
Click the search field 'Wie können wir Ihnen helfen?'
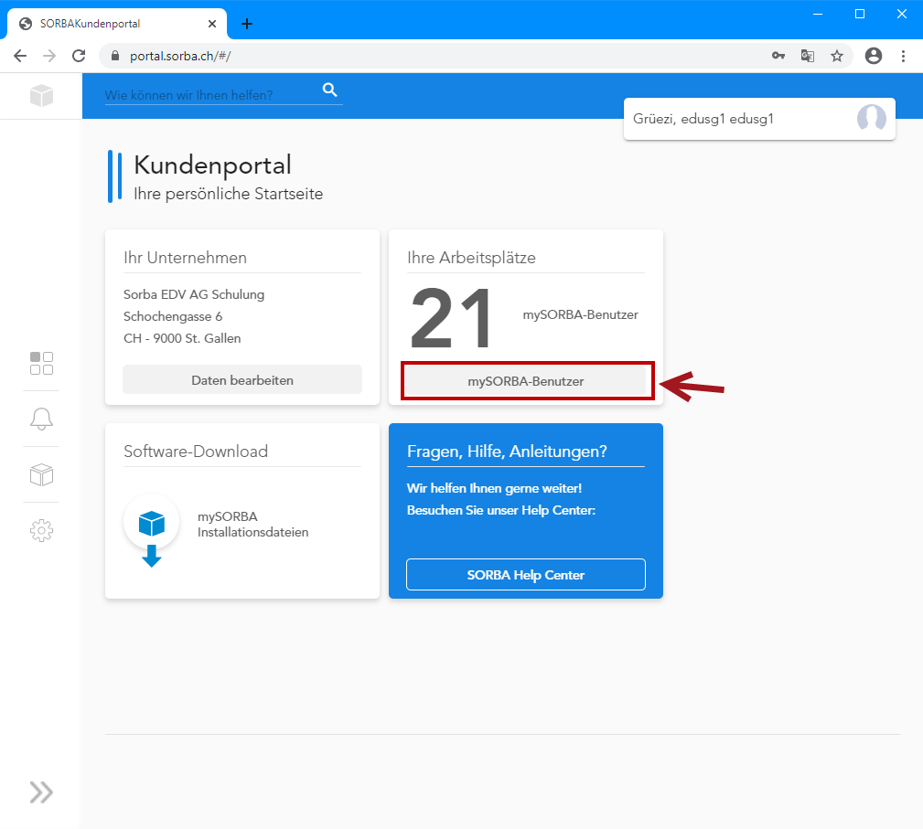210,95
